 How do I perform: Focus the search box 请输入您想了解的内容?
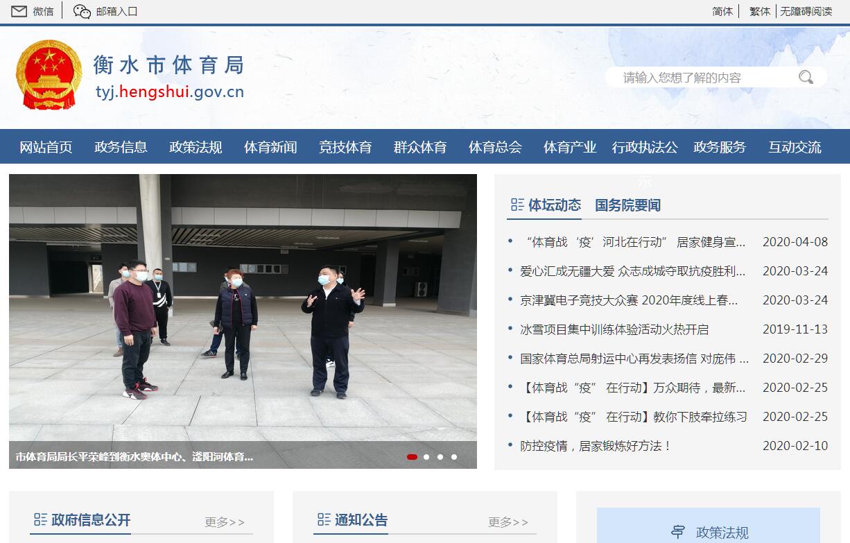pyautogui.click(x=700, y=77)
